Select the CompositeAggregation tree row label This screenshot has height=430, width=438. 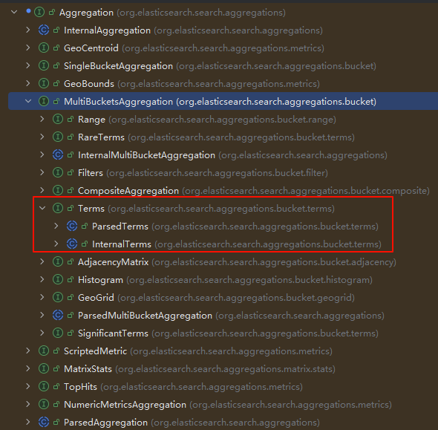coord(128,191)
